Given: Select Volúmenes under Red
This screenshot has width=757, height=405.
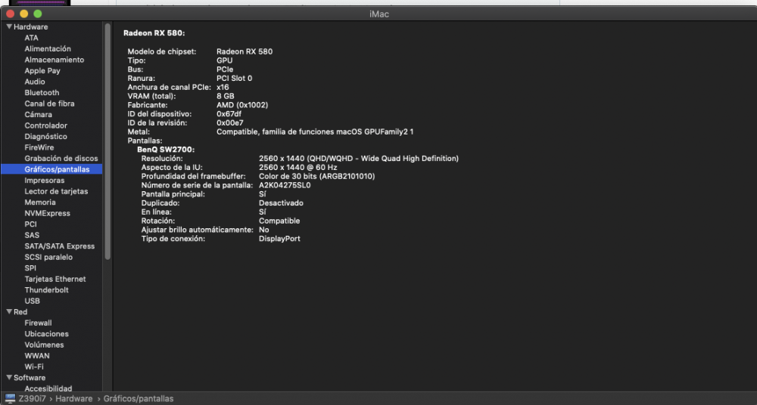Looking at the screenshot, I should coord(44,345).
